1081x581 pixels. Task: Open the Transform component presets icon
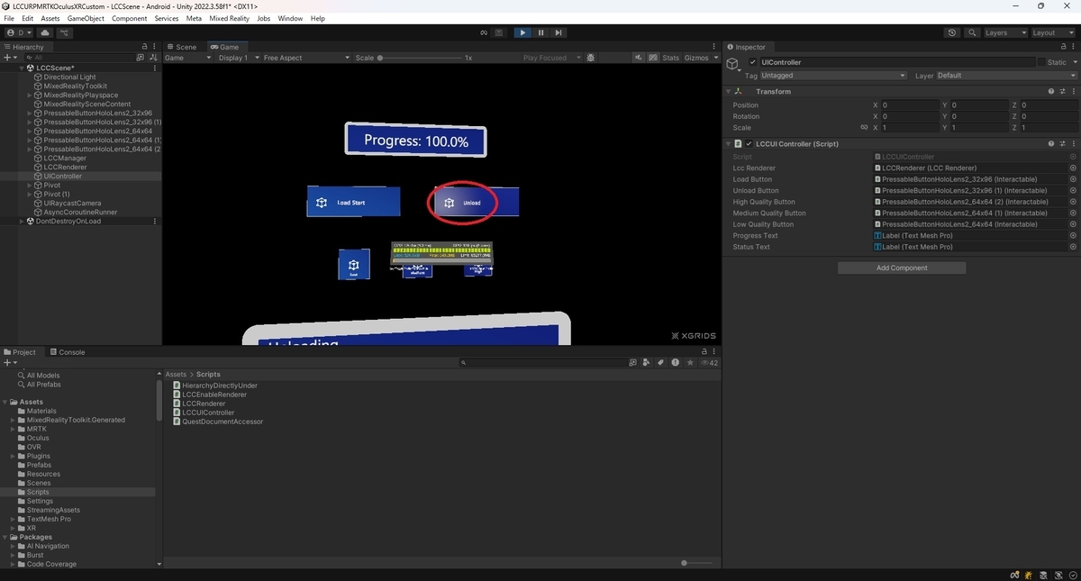coord(1062,91)
